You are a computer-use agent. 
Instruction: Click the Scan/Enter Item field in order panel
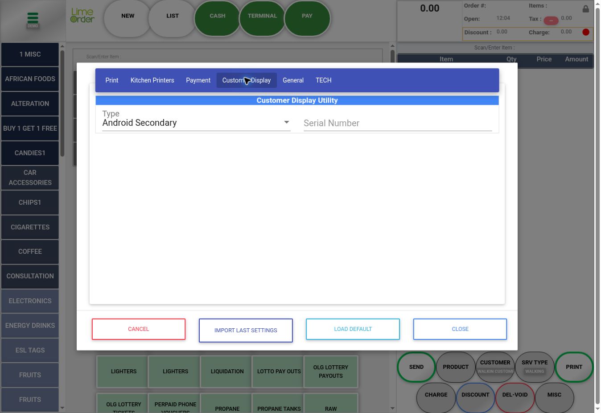[495, 48]
